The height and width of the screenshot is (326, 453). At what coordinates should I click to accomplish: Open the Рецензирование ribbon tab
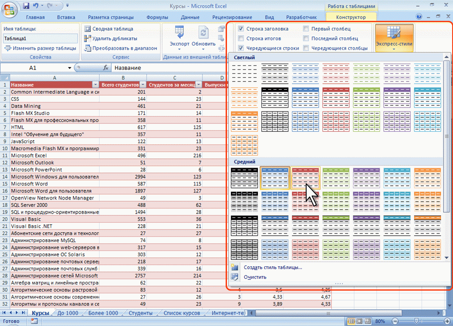coord(232,17)
